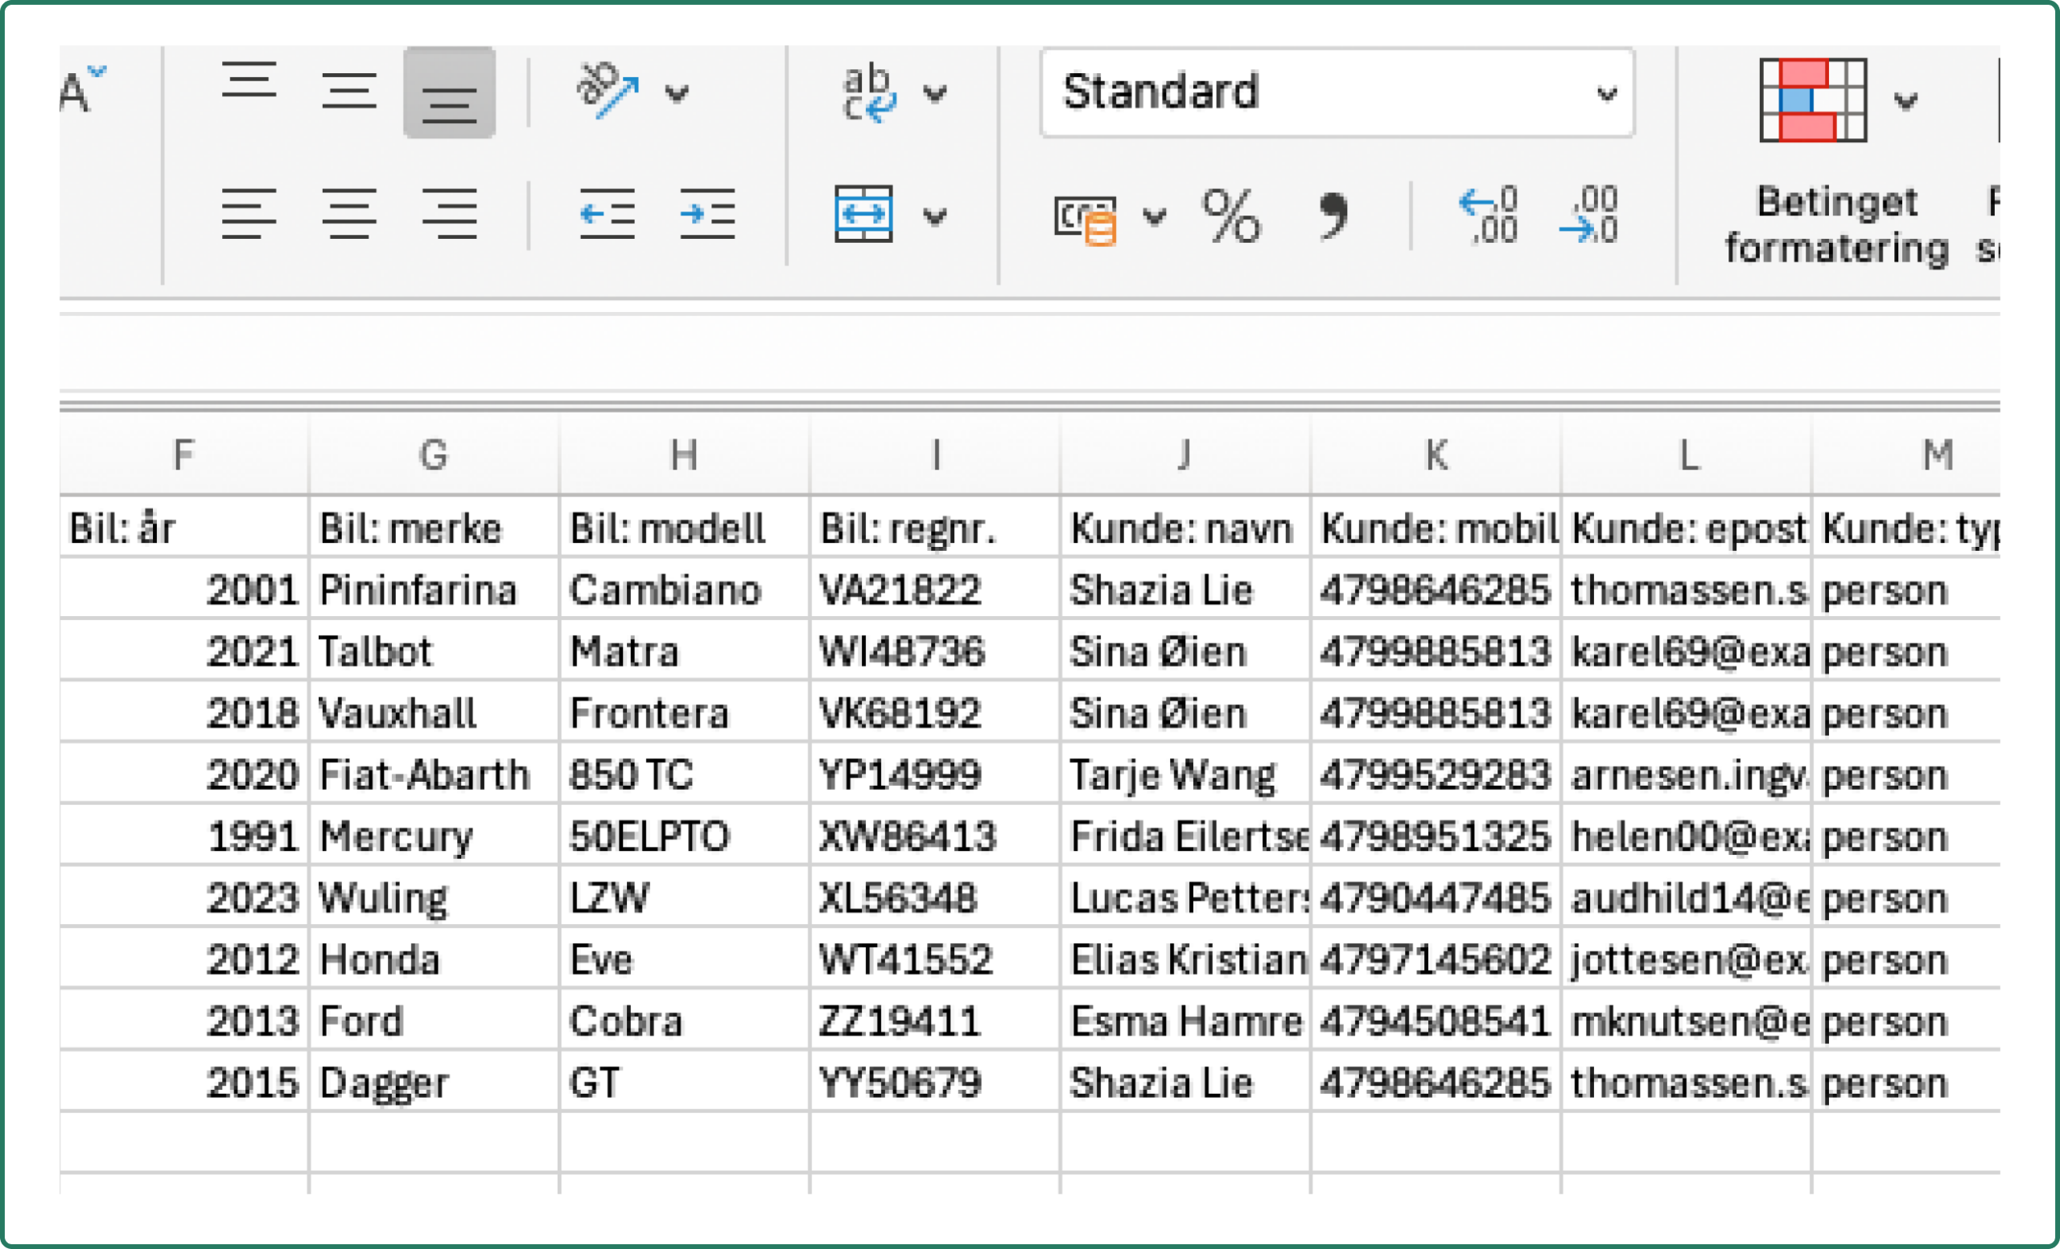Click the text orientation icon
This screenshot has width=2060, height=1249.
pyautogui.click(x=608, y=91)
